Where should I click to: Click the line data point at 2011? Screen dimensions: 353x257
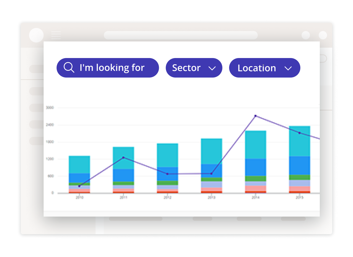tap(123, 157)
